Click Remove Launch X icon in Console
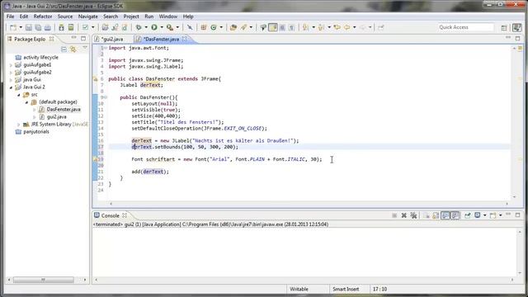This screenshot has height=297, width=528. [403, 215]
